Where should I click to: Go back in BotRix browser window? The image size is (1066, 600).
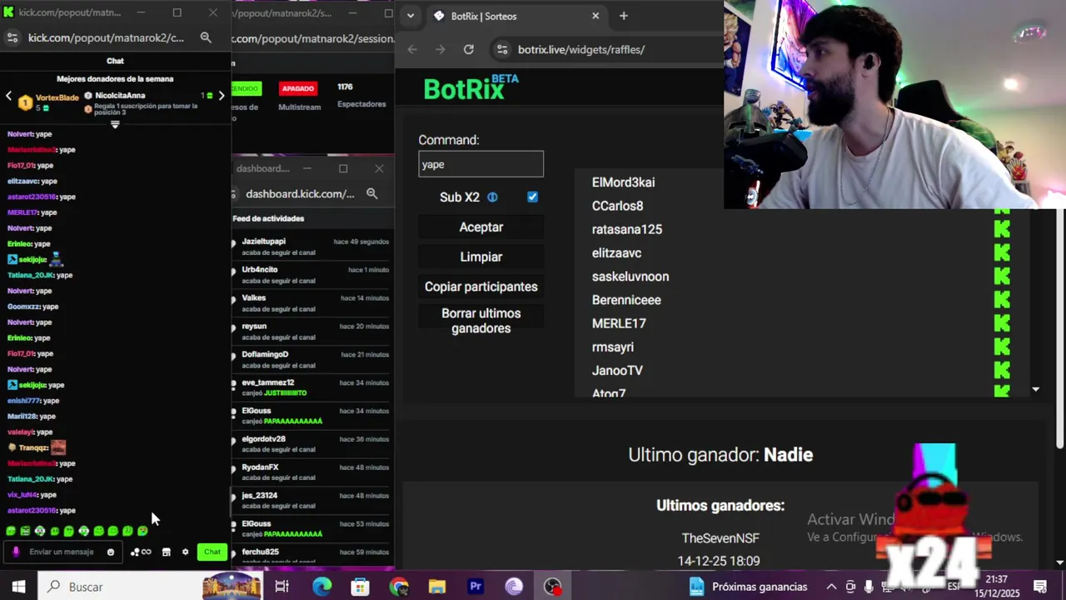coord(412,49)
